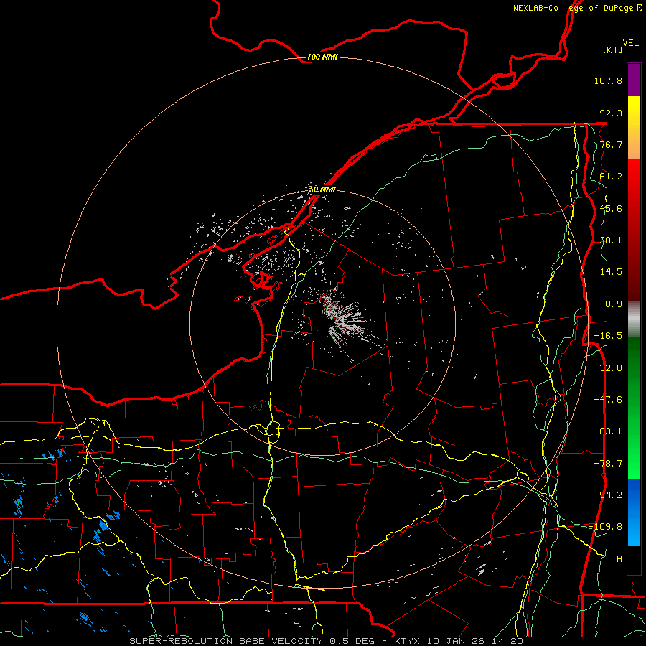Pick the blue segment of the color bar

click(x=634, y=512)
